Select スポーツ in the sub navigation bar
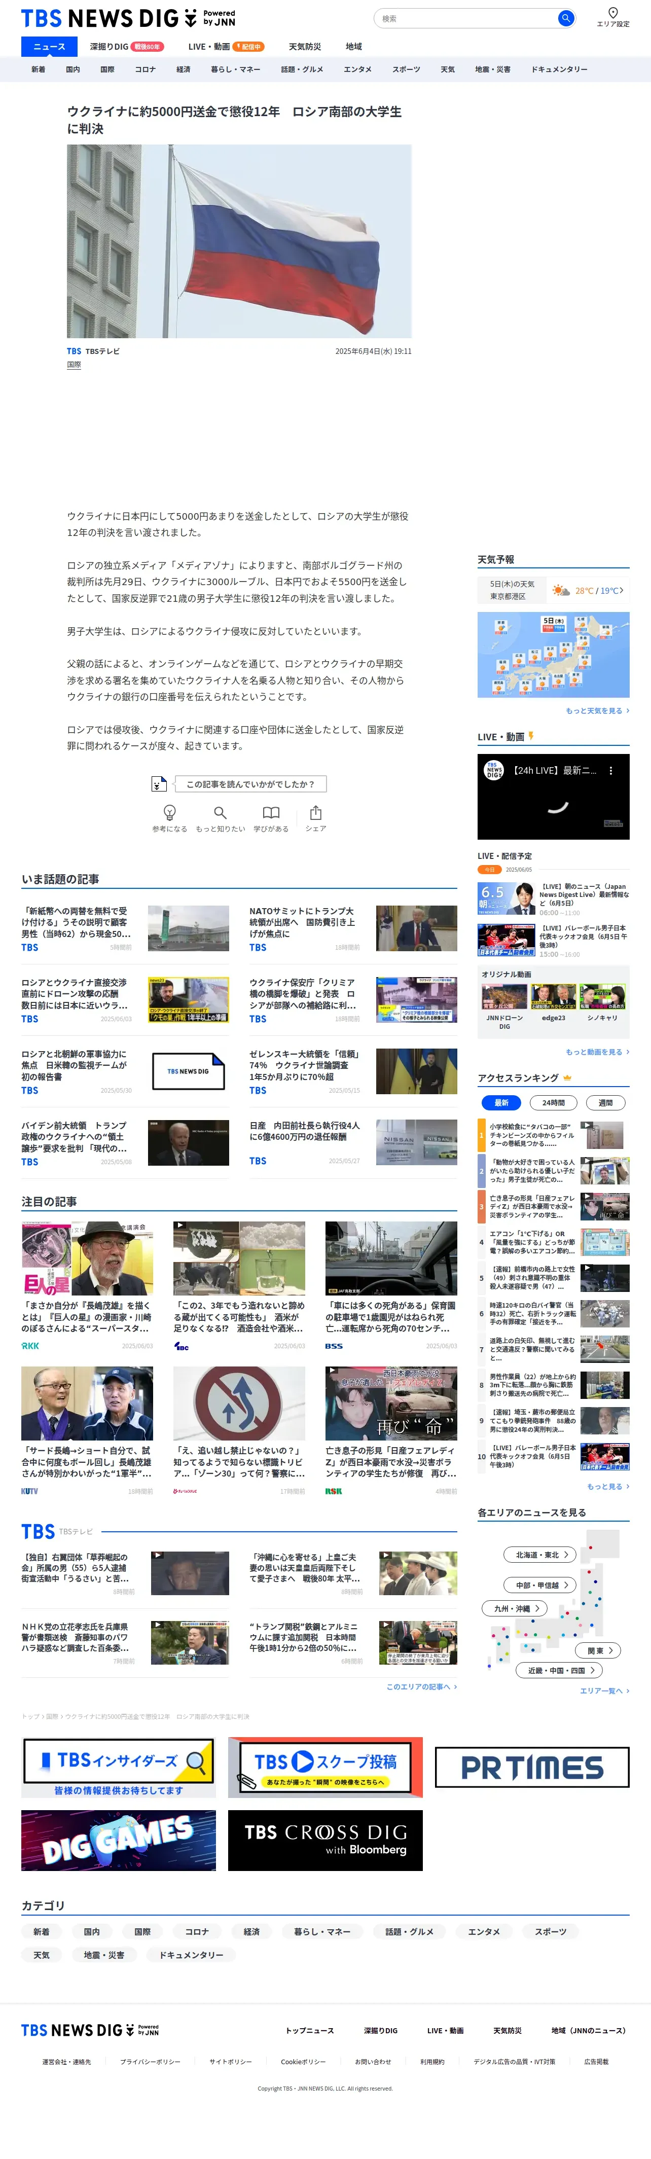The width and height of the screenshot is (651, 2159). (x=406, y=69)
